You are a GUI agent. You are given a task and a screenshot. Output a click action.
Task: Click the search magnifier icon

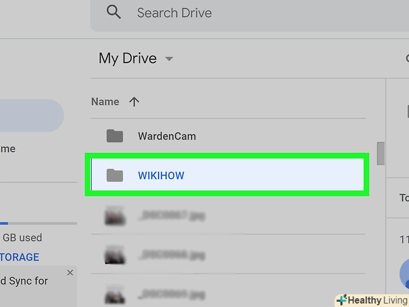113,12
